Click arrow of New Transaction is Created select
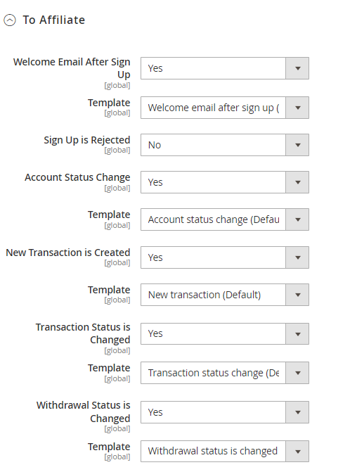Image resolution: width=357 pixels, height=472 pixels. pos(297,257)
